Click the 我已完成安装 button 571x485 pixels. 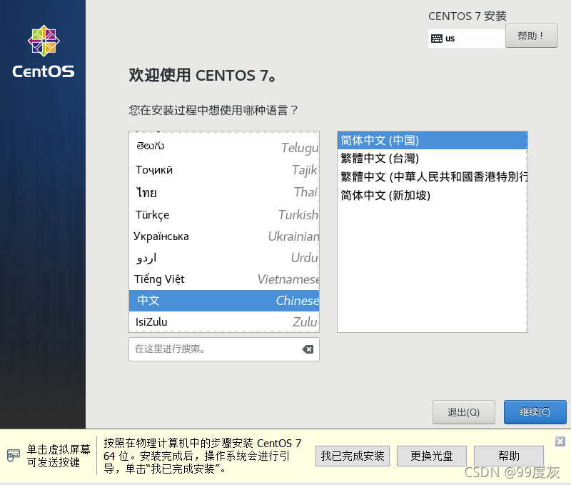click(x=353, y=456)
